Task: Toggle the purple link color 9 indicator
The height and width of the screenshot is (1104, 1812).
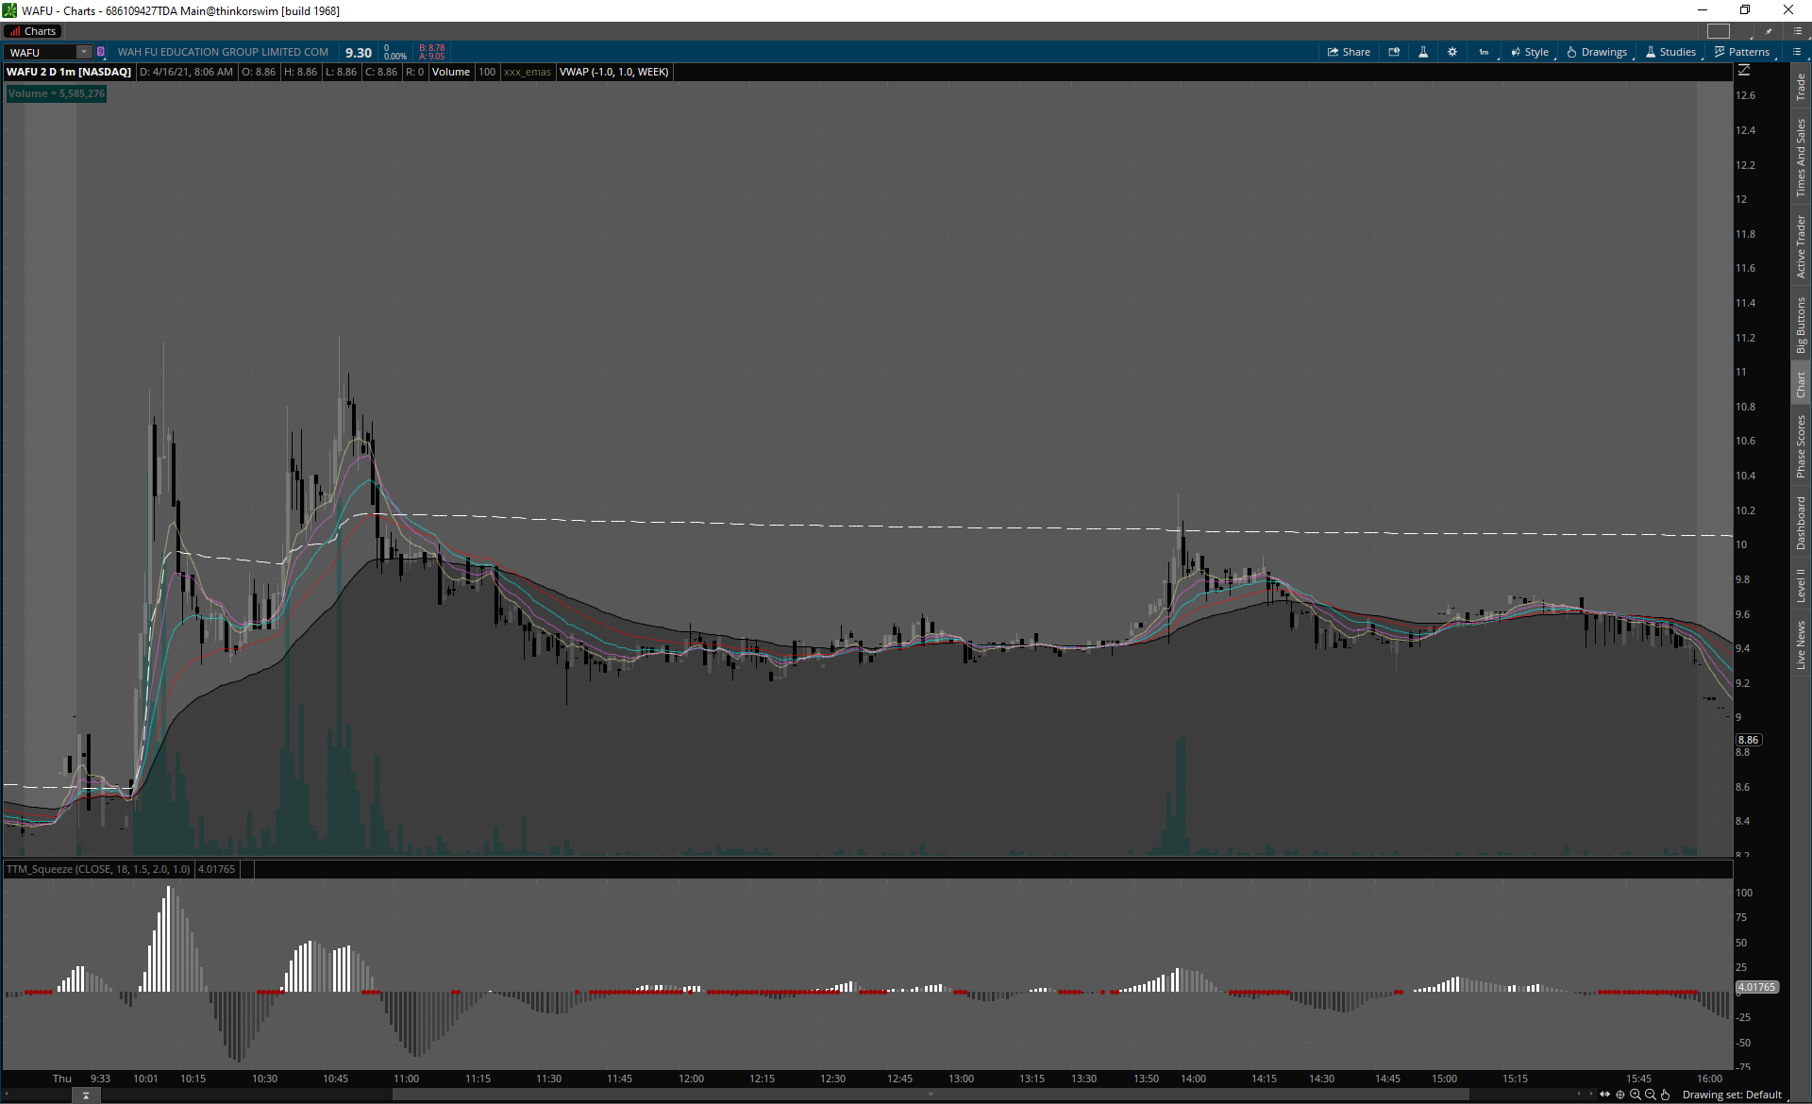Action: (x=101, y=52)
